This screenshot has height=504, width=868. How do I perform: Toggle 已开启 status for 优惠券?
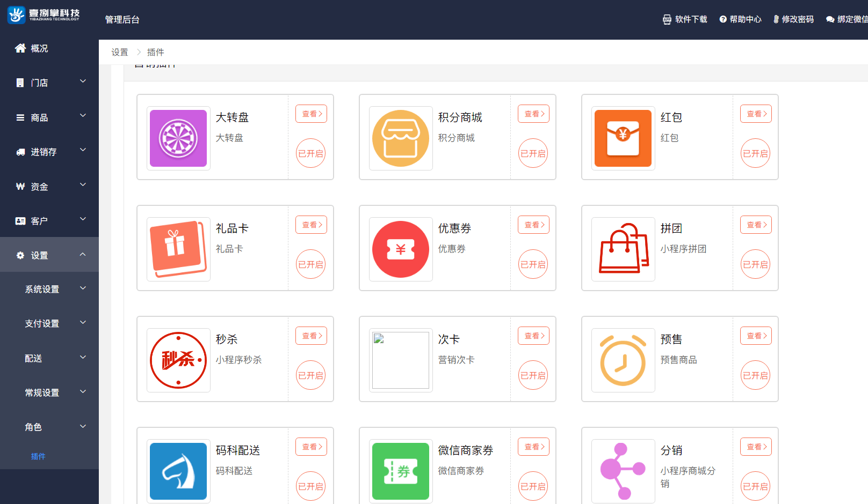533,264
